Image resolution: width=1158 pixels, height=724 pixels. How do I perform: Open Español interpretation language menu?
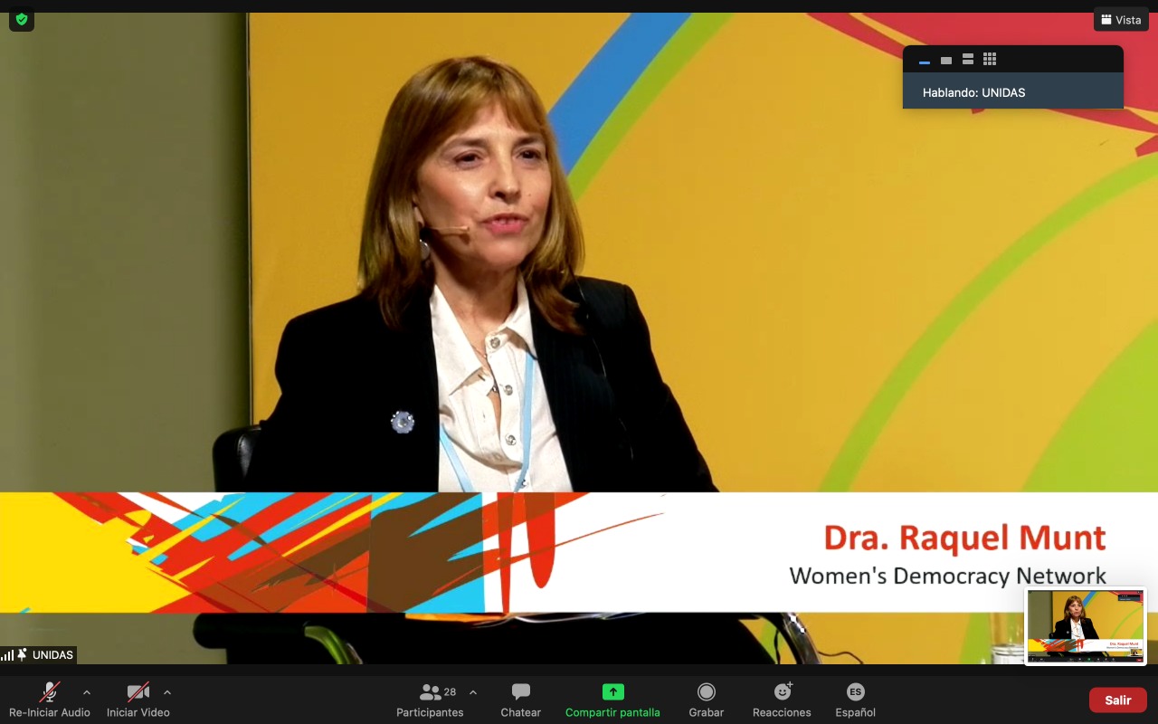click(856, 700)
